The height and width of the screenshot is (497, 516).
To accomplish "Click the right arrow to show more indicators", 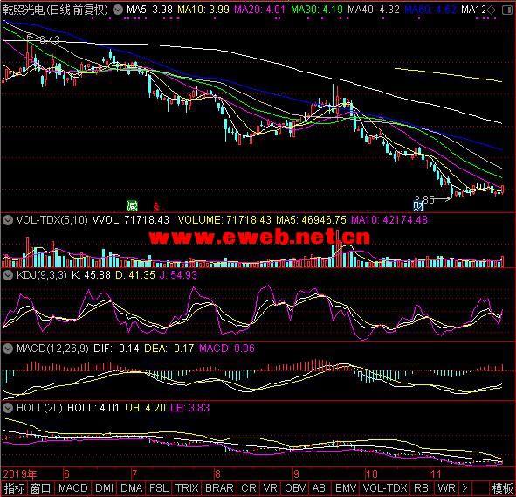I will 464,488.
